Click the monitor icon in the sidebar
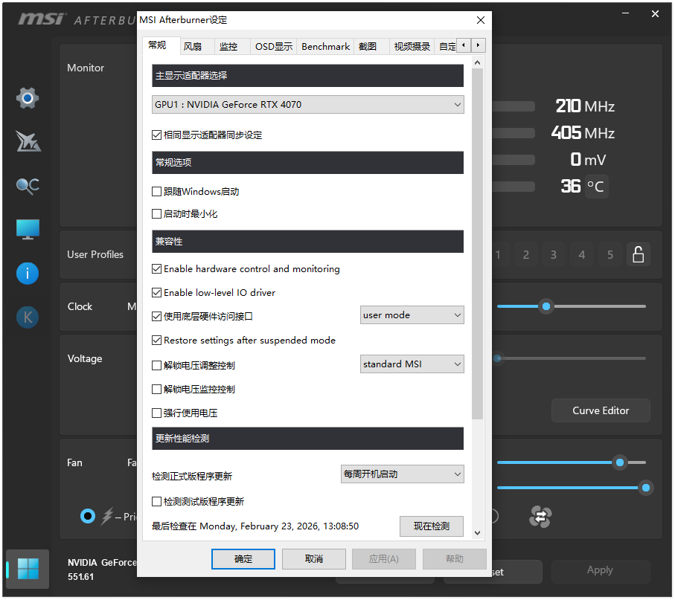 point(27,230)
